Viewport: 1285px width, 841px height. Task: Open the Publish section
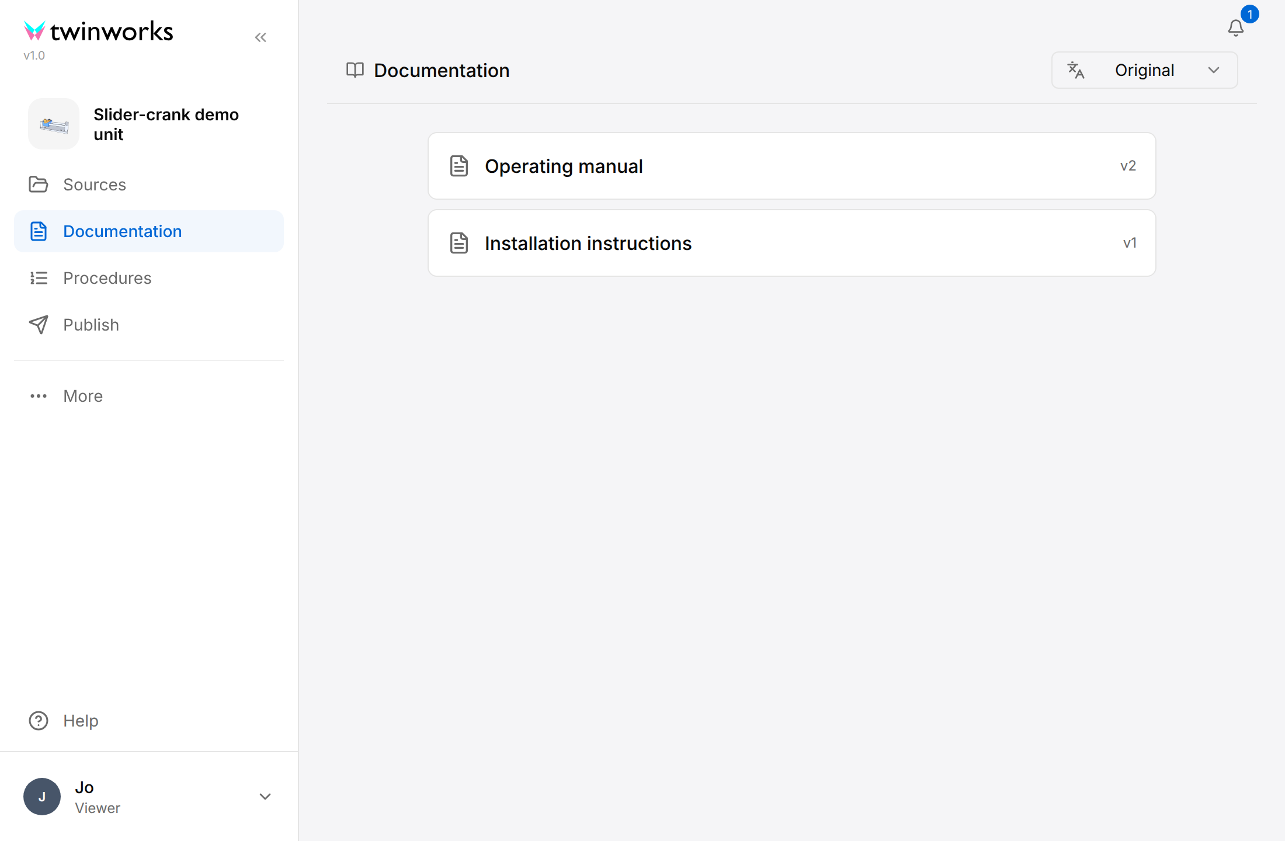149,325
